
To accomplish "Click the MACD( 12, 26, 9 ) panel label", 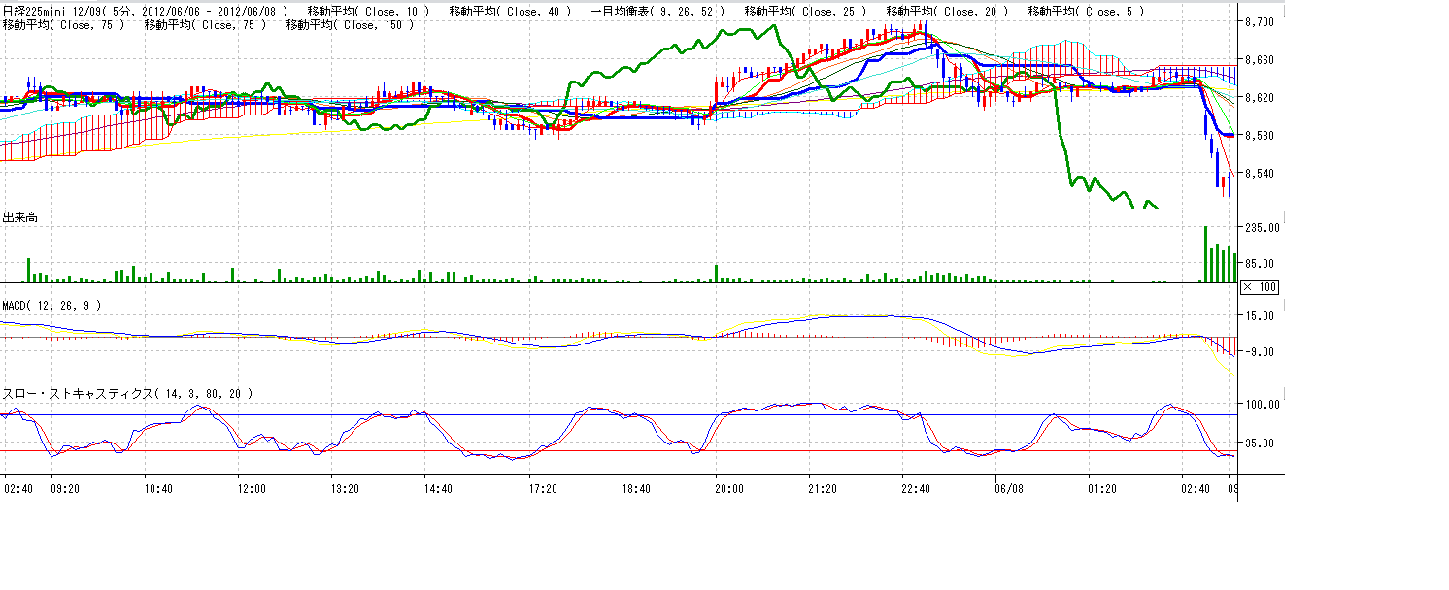I will [51, 305].
